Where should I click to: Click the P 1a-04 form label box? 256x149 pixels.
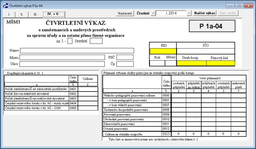click(212, 26)
